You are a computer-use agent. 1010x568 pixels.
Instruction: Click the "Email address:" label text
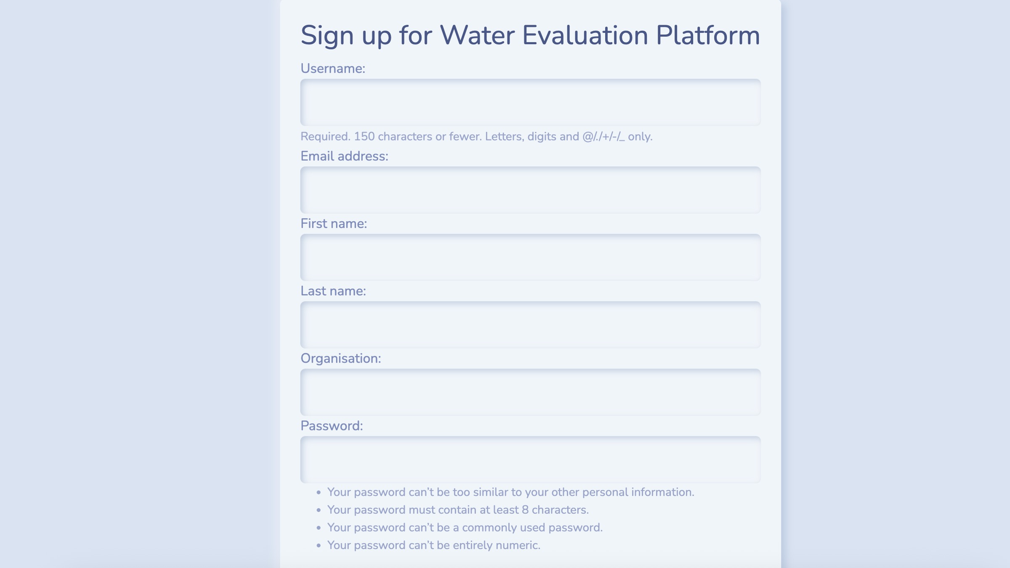point(344,156)
